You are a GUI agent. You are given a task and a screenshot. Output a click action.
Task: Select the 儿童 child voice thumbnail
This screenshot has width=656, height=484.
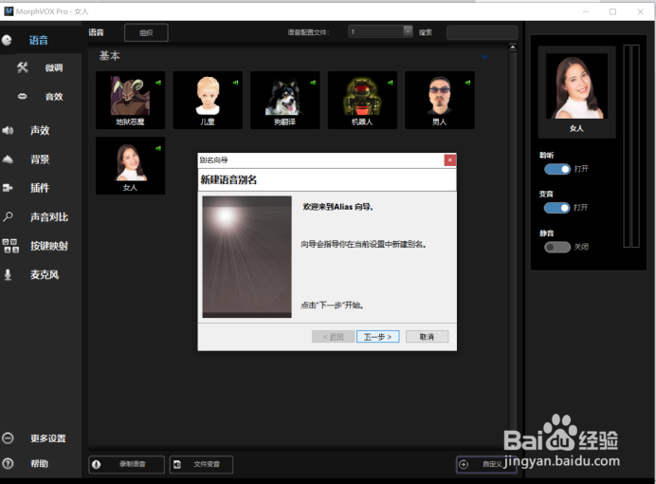tap(208, 100)
